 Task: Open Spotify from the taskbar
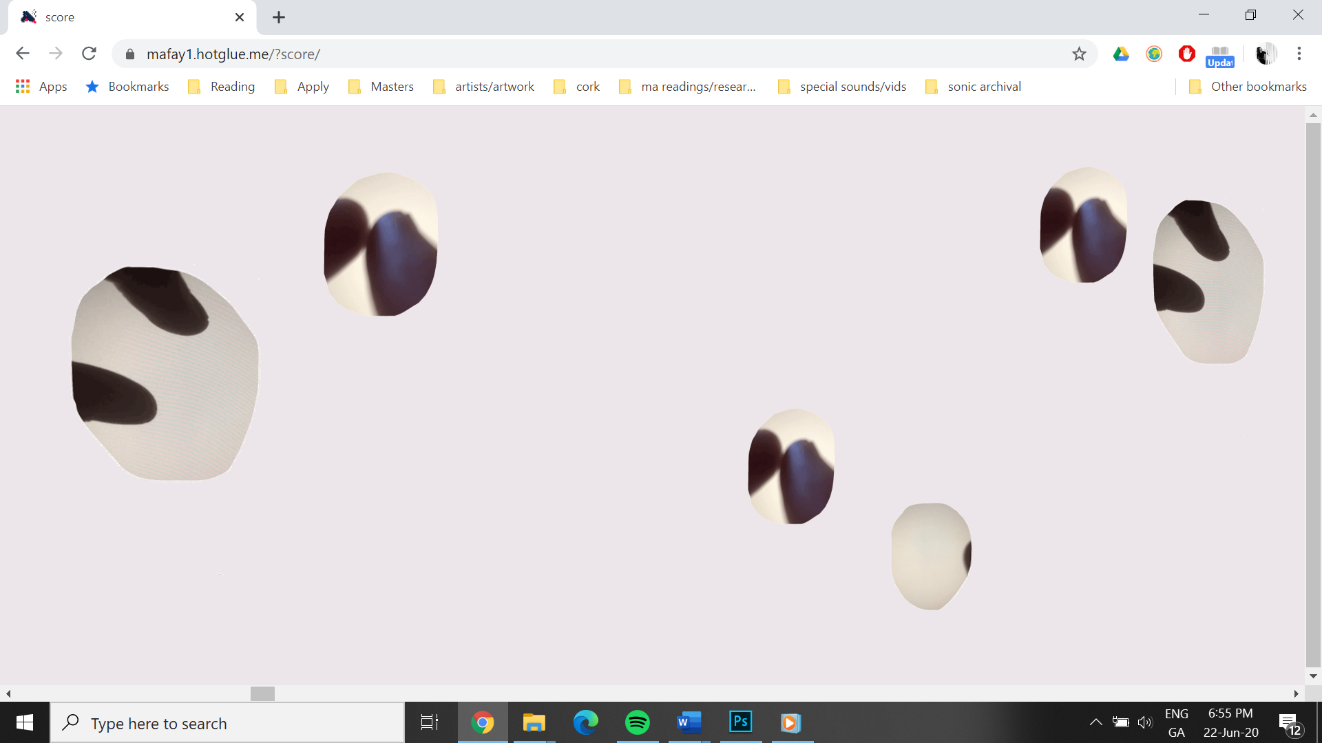638,722
